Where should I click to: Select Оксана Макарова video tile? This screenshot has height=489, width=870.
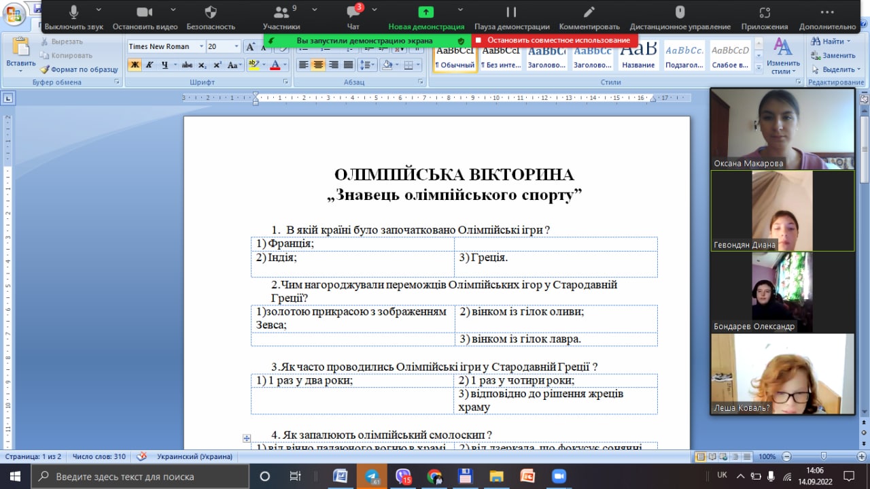tap(782, 129)
